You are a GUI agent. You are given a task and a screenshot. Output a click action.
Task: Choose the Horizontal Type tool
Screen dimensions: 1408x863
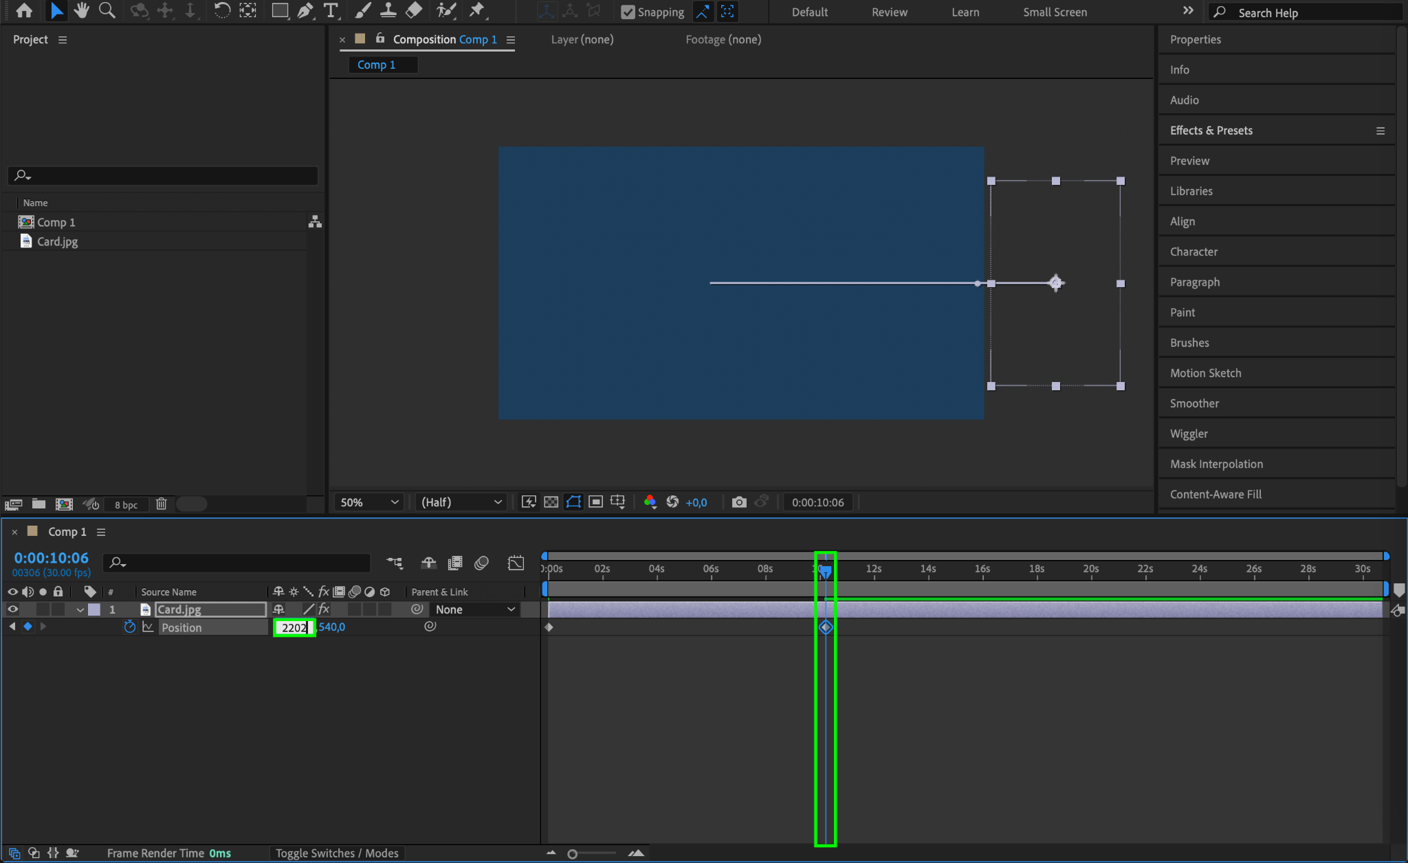(x=331, y=10)
